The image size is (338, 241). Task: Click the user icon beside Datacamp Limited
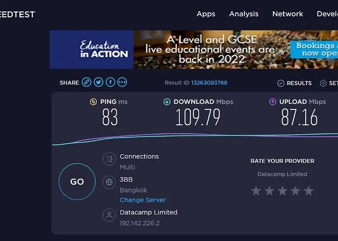[109, 215]
